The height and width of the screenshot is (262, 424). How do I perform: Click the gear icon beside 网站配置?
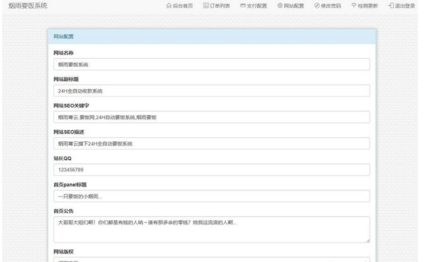[x=280, y=6]
